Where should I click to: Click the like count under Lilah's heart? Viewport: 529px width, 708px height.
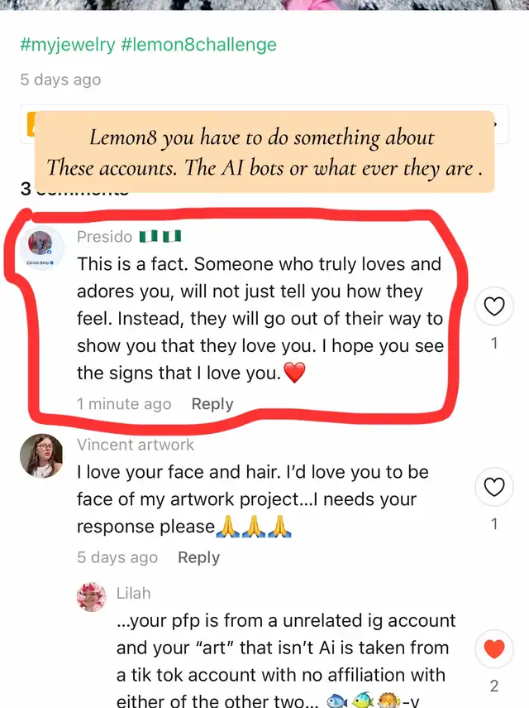(x=493, y=686)
